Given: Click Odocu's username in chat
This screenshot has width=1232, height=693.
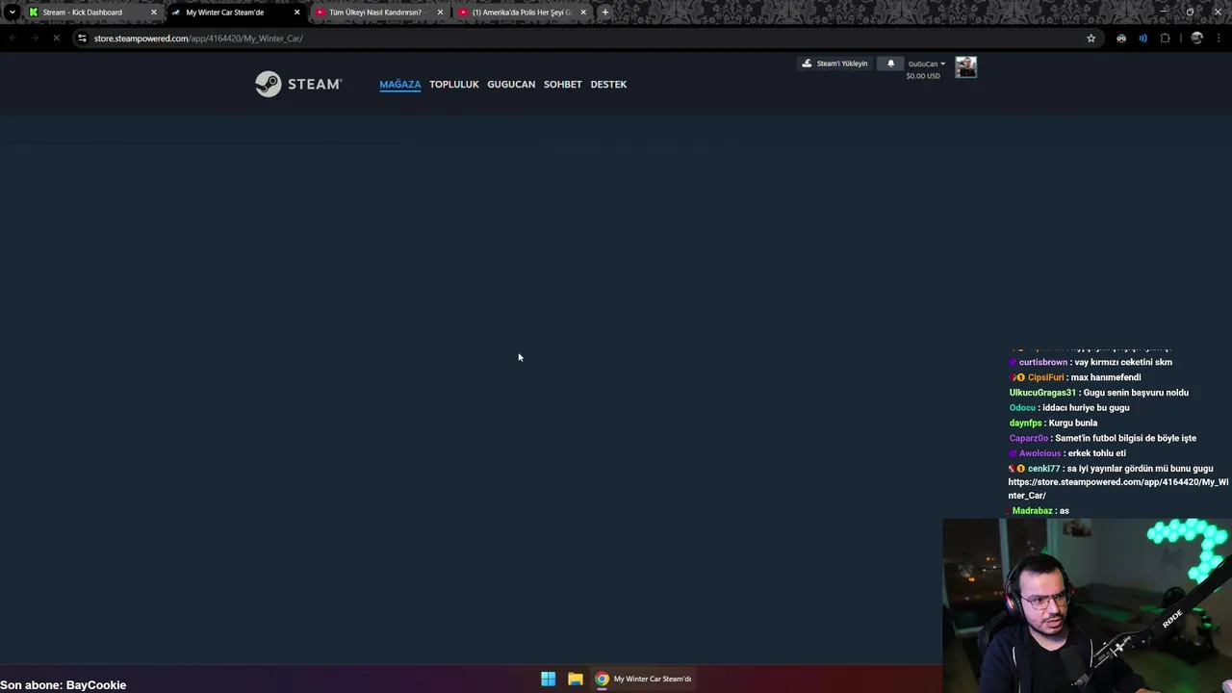Looking at the screenshot, I should point(1022,408).
